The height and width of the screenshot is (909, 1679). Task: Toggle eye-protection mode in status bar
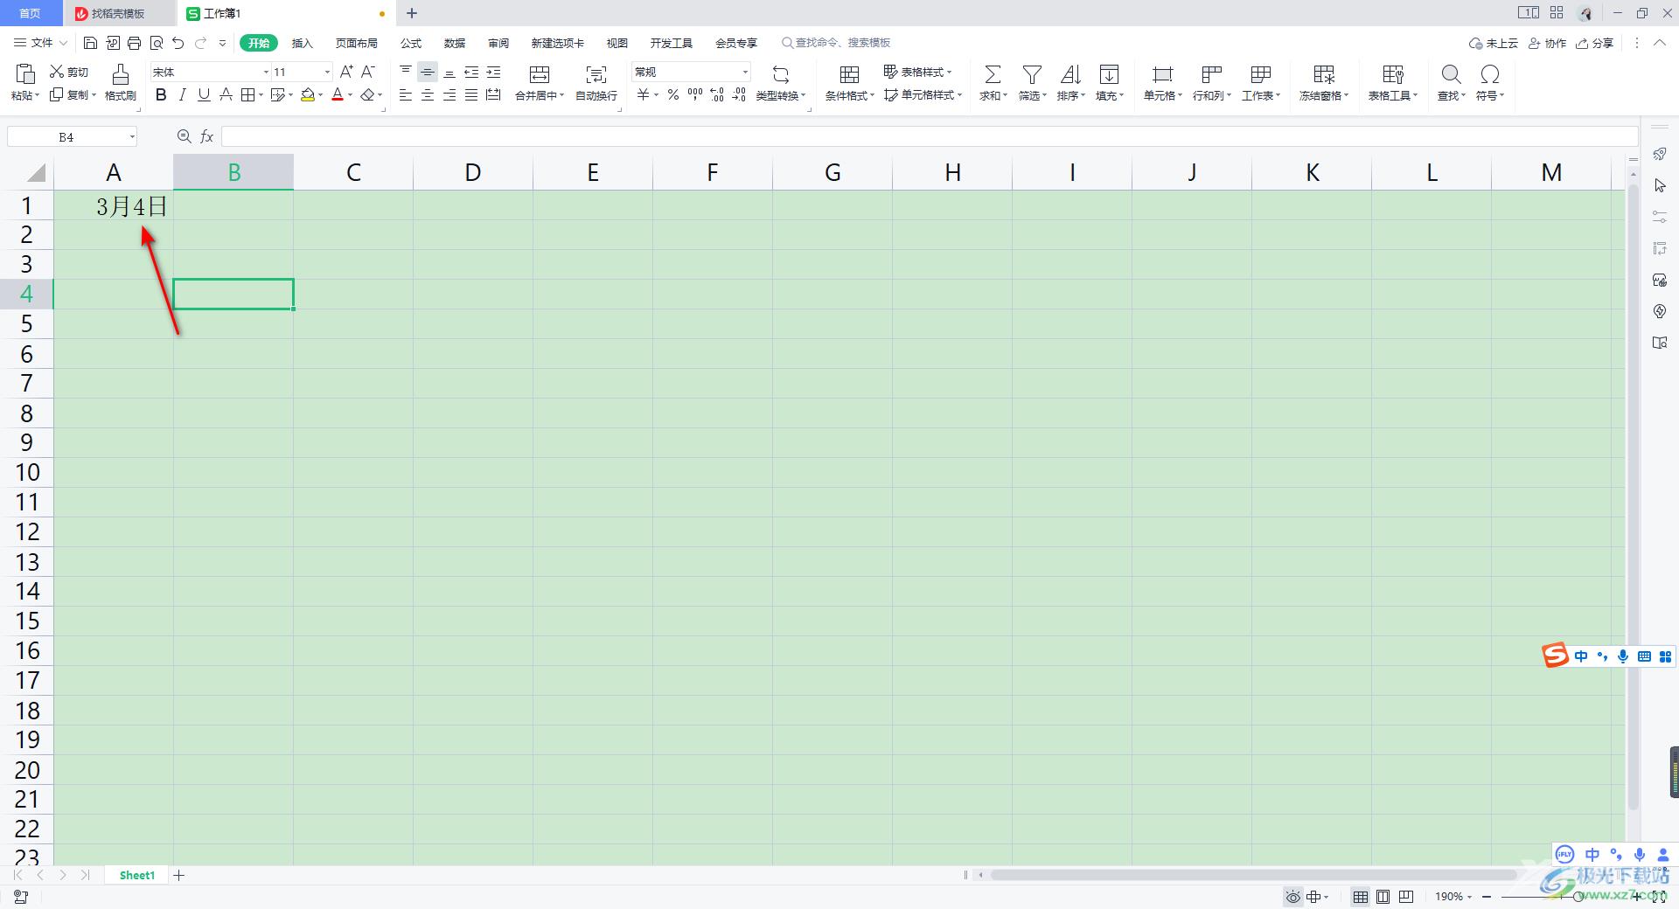(1293, 897)
